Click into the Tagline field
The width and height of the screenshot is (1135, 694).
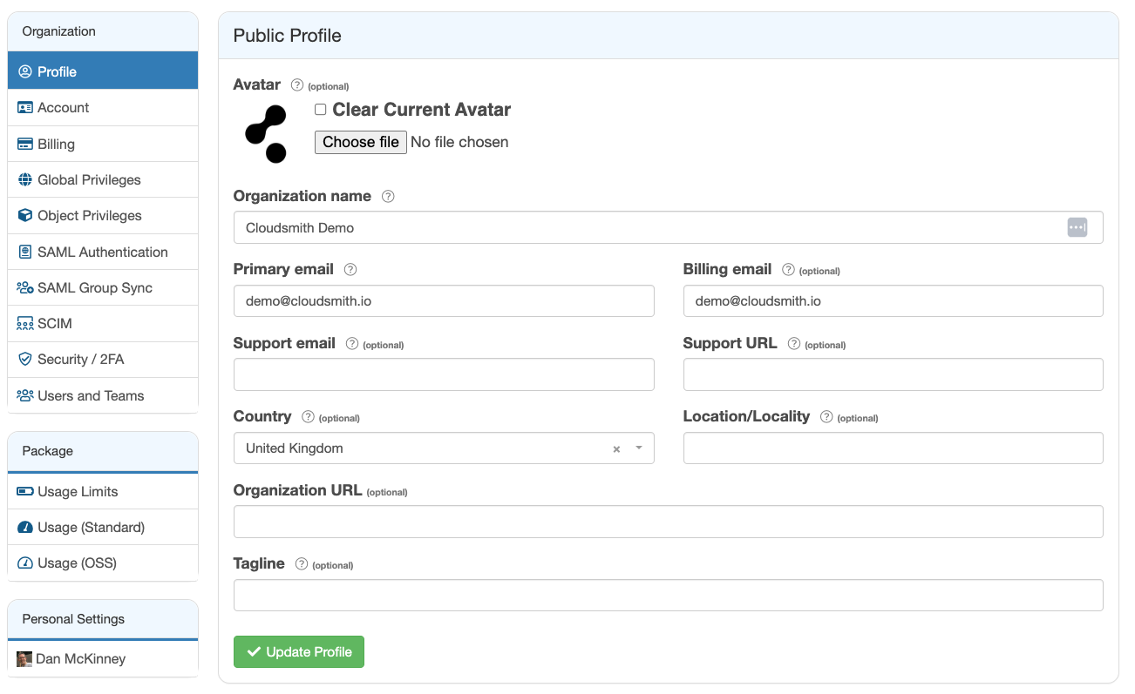[x=669, y=596]
